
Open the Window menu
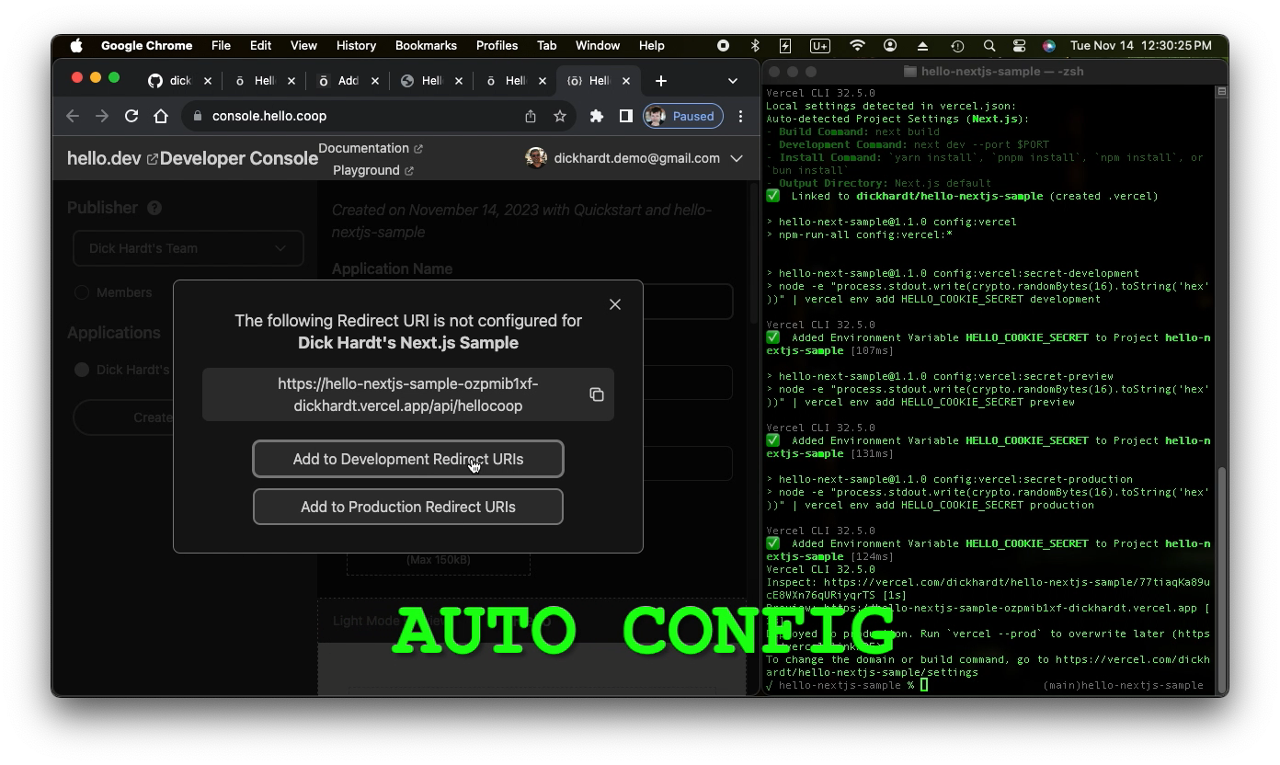598,45
